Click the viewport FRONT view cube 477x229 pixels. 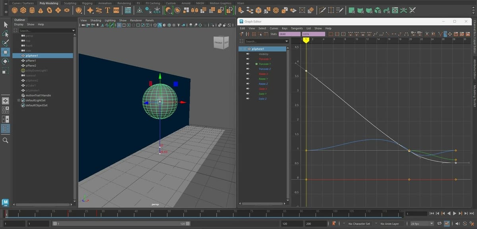click(219, 42)
